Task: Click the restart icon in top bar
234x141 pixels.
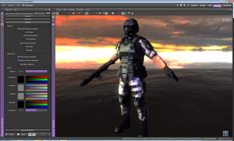Action: (181, 5)
